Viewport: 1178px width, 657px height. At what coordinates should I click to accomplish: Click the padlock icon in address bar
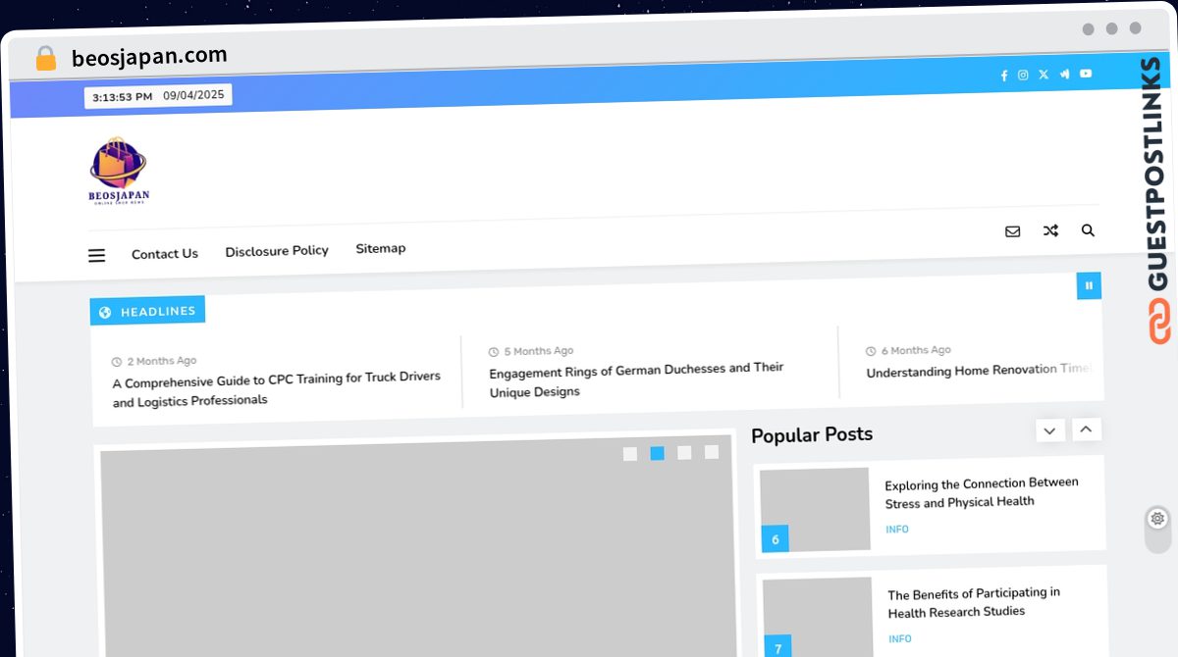tap(45, 59)
